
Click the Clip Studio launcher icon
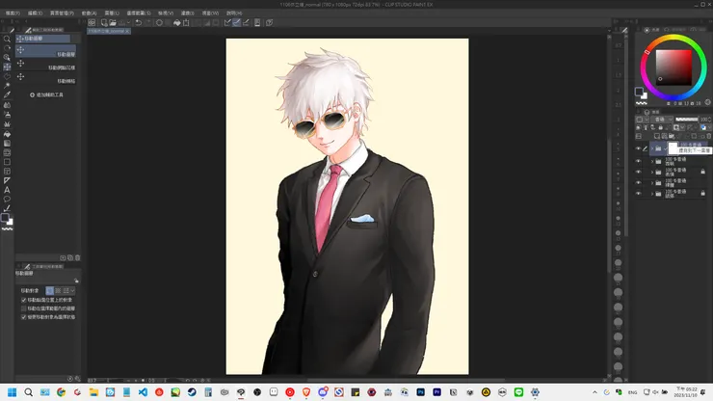click(92, 22)
